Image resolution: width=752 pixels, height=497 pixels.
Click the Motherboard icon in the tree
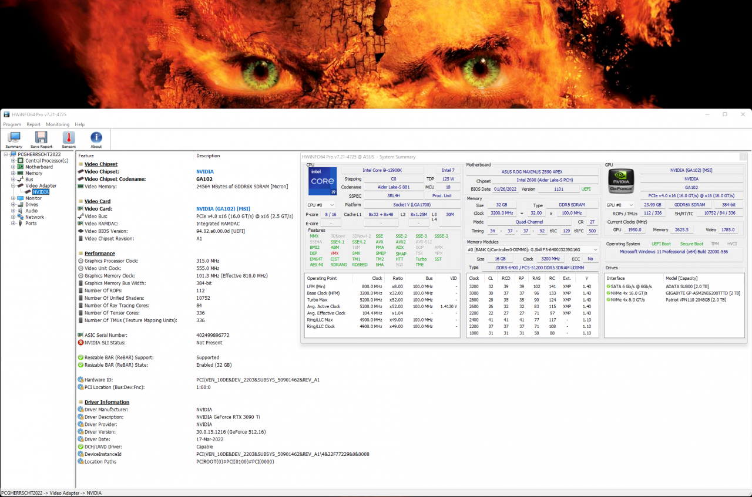[21, 167]
